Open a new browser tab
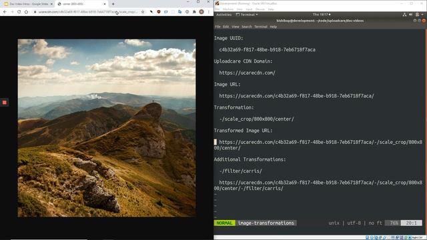 click(113, 4)
